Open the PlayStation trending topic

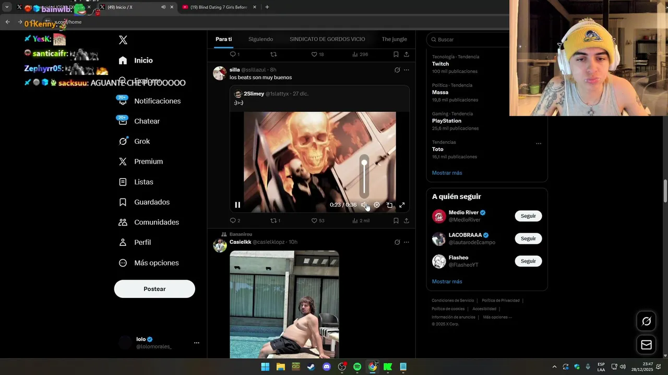click(486, 121)
